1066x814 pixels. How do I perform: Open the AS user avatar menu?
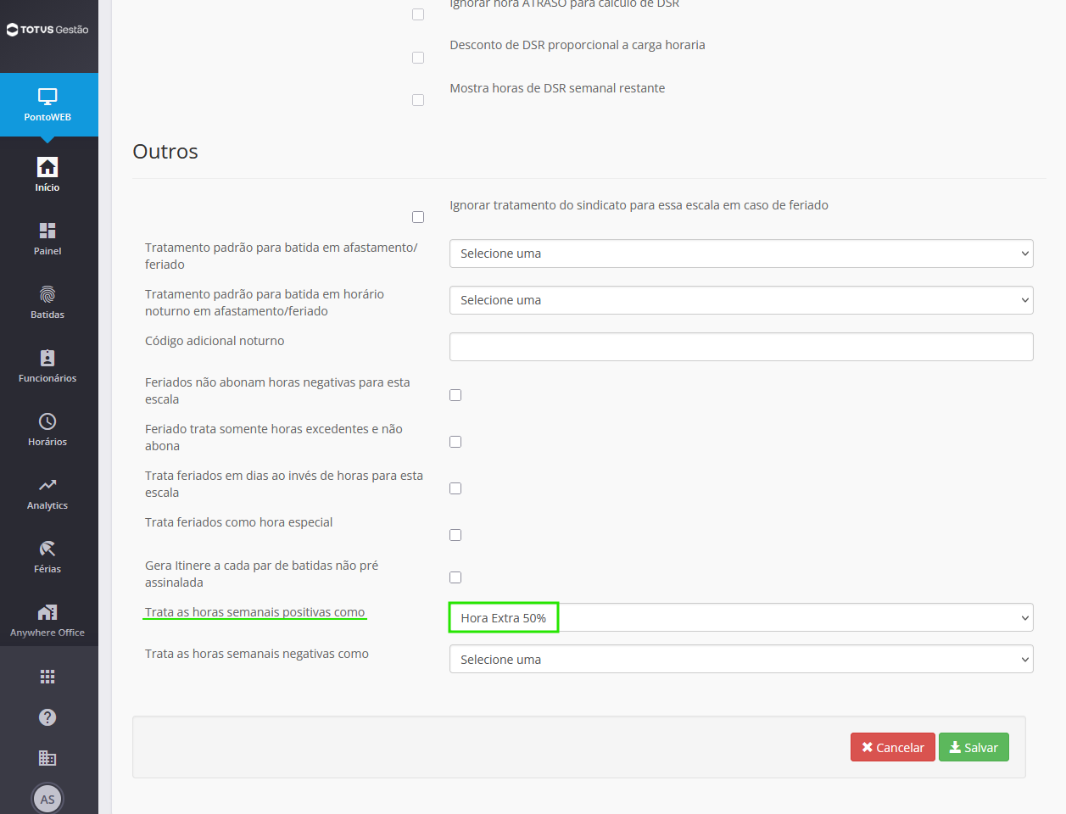click(x=47, y=799)
